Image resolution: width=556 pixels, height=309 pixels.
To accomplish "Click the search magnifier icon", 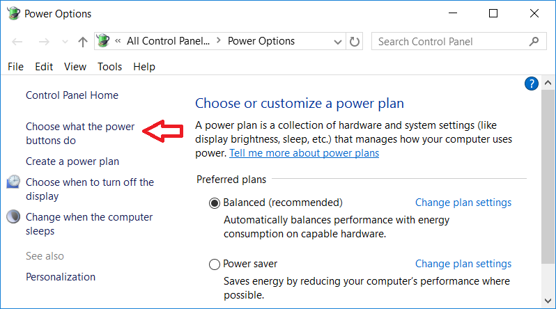I will [534, 42].
